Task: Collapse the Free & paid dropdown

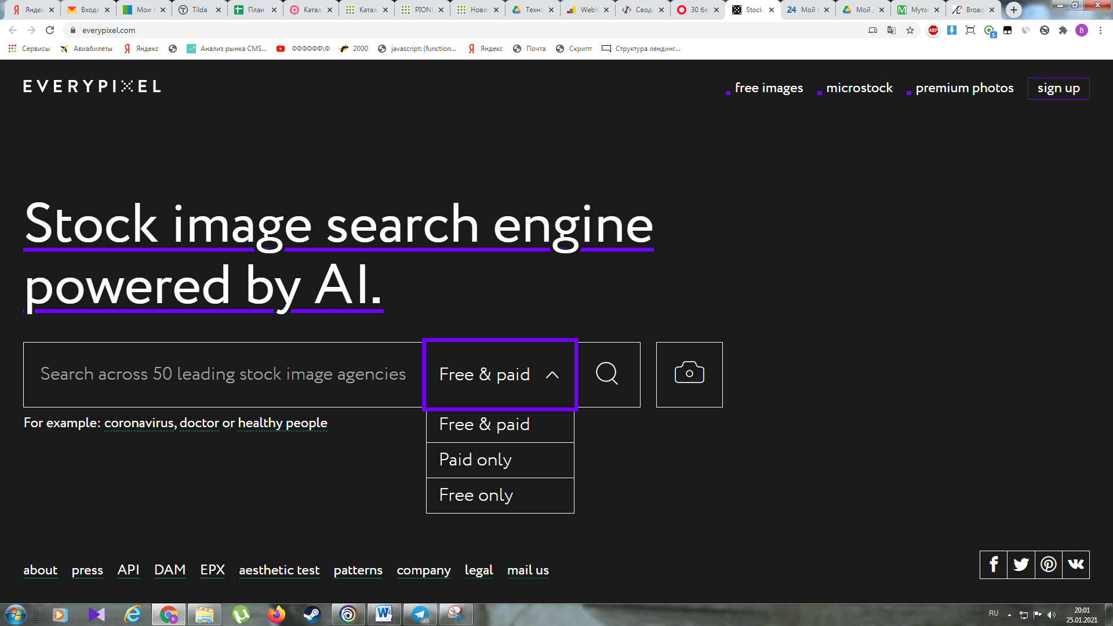Action: tap(500, 374)
